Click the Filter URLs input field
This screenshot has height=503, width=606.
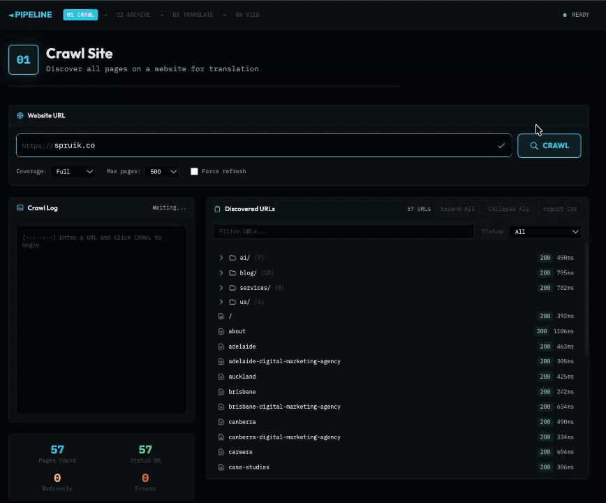(343, 231)
